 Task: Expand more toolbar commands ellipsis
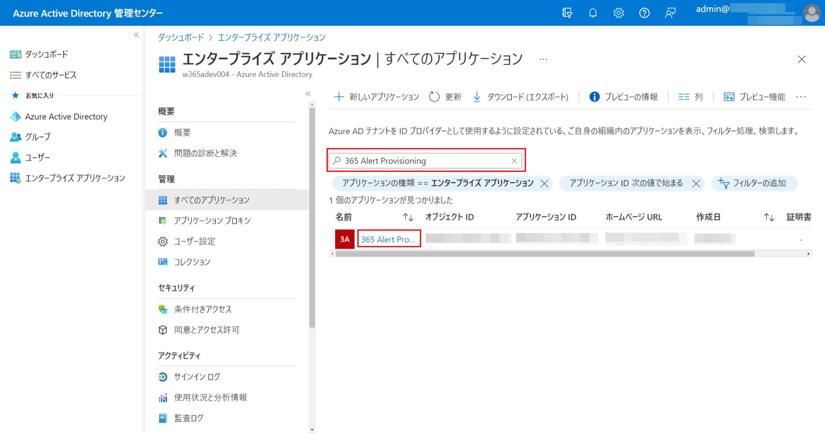click(x=801, y=97)
